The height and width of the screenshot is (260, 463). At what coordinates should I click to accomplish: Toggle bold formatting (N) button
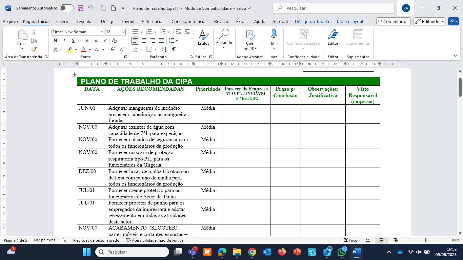pos(55,41)
